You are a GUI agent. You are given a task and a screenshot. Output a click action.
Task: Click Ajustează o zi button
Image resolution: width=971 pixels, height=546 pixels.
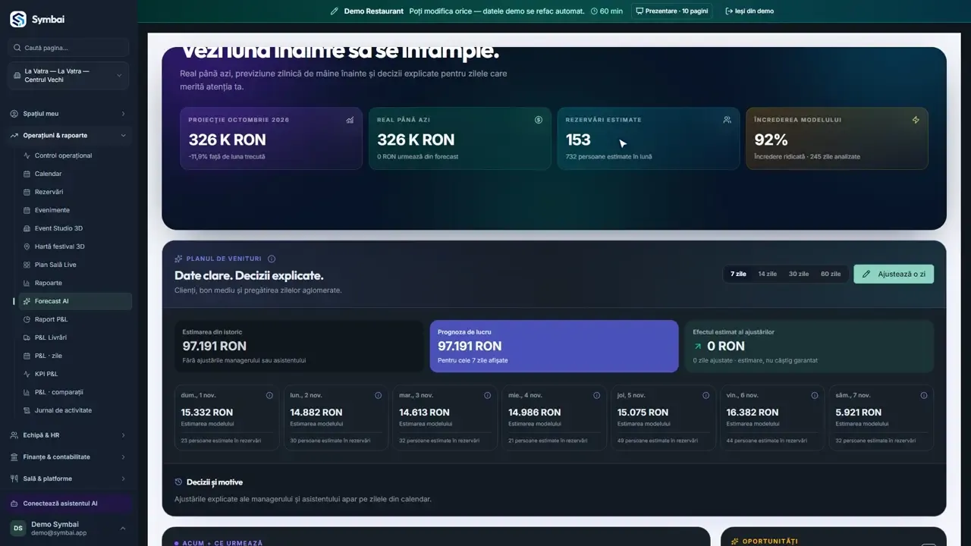coord(894,274)
